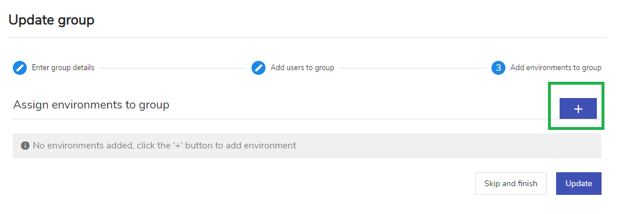Click the 'No environments added' notice text
Image resolution: width=619 pixels, height=214 pixels.
click(x=164, y=146)
